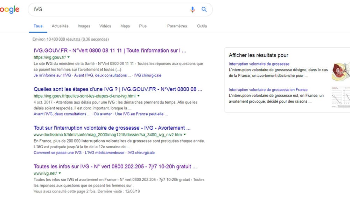Click 'Interruption volontaire de grossesse' panel link
This screenshot has height=197, width=350.
pyautogui.click(x=259, y=64)
